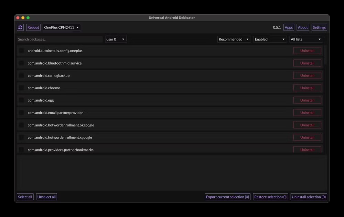Change the Enabled package state filter
The width and height of the screenshot is (344, 217).
coord(270,39)
